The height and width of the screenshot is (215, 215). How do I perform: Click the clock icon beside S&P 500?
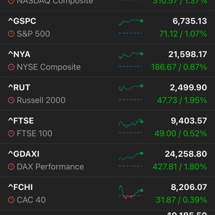(11, 34)
